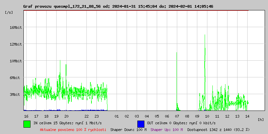
Task: Click the 10Mbit y-axis label
Action: pos(15,61)
